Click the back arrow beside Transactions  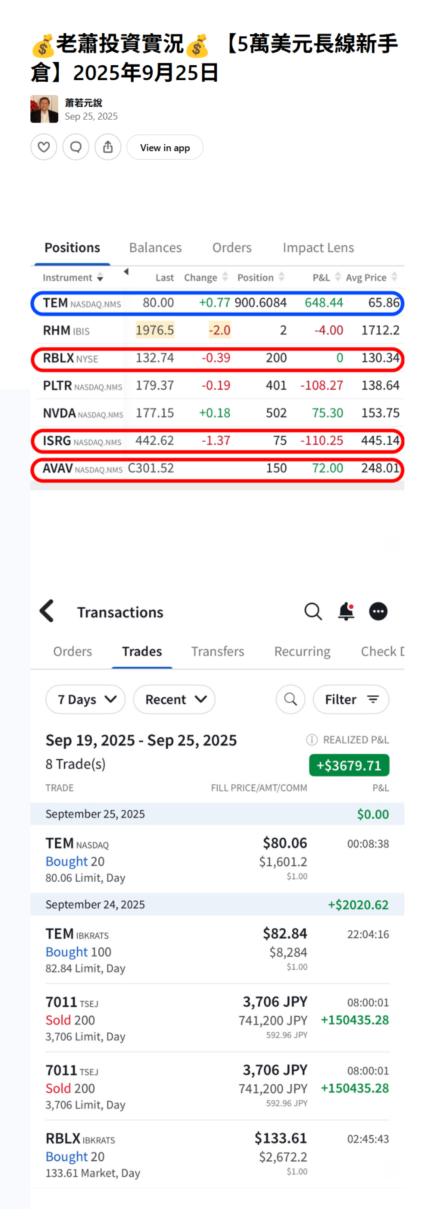tap(47, 611)
